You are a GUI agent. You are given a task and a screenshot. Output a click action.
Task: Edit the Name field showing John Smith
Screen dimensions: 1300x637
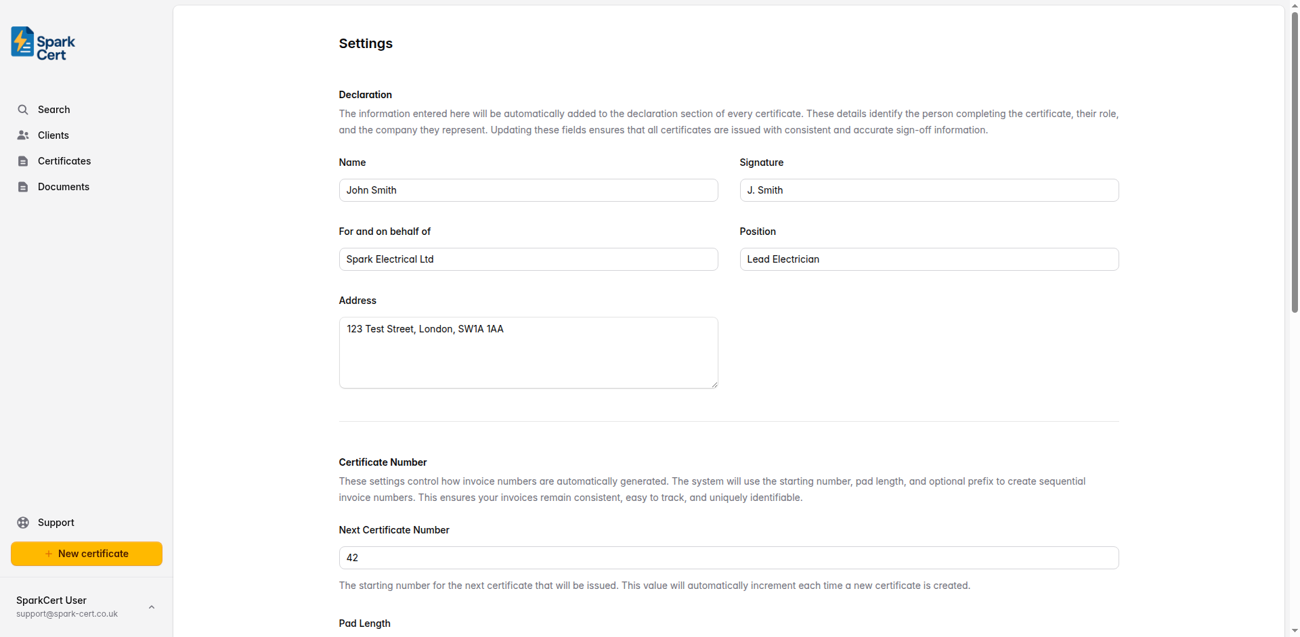pyautogui.click(x=528, y=190)
